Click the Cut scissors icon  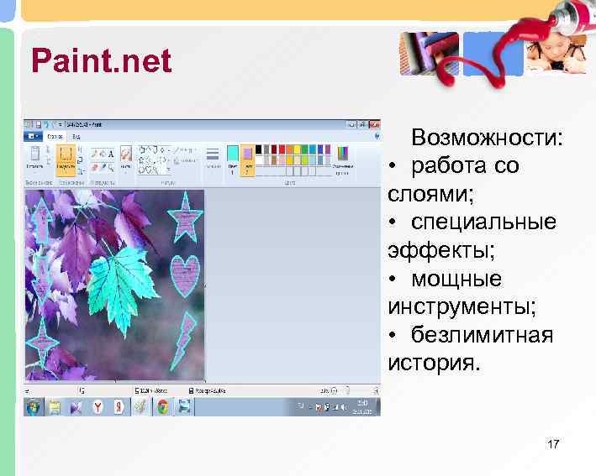48,149
